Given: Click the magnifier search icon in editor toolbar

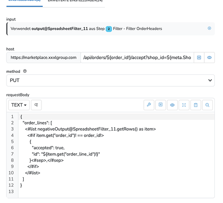Looking at the screenshot, I should tap(208, 105).
